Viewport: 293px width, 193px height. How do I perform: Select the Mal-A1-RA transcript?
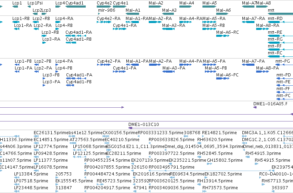(x=132, y=22)
